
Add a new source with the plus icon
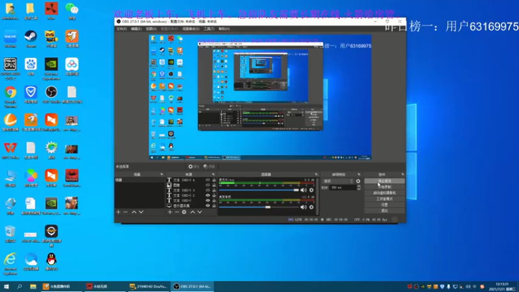point(170,212)
